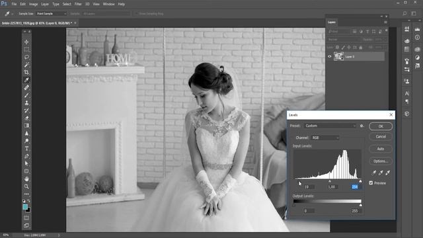Select the Brush tool
Viewport: 423px width, 238px height.
[26, 95]
